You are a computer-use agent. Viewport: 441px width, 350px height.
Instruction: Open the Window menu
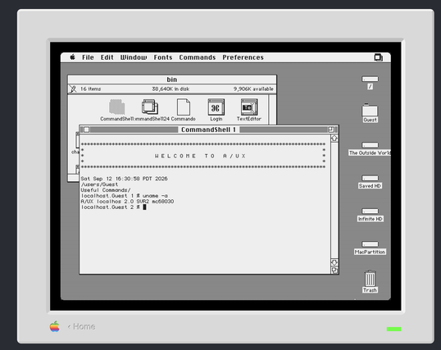pos(134,57)
